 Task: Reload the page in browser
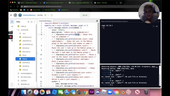18,6
